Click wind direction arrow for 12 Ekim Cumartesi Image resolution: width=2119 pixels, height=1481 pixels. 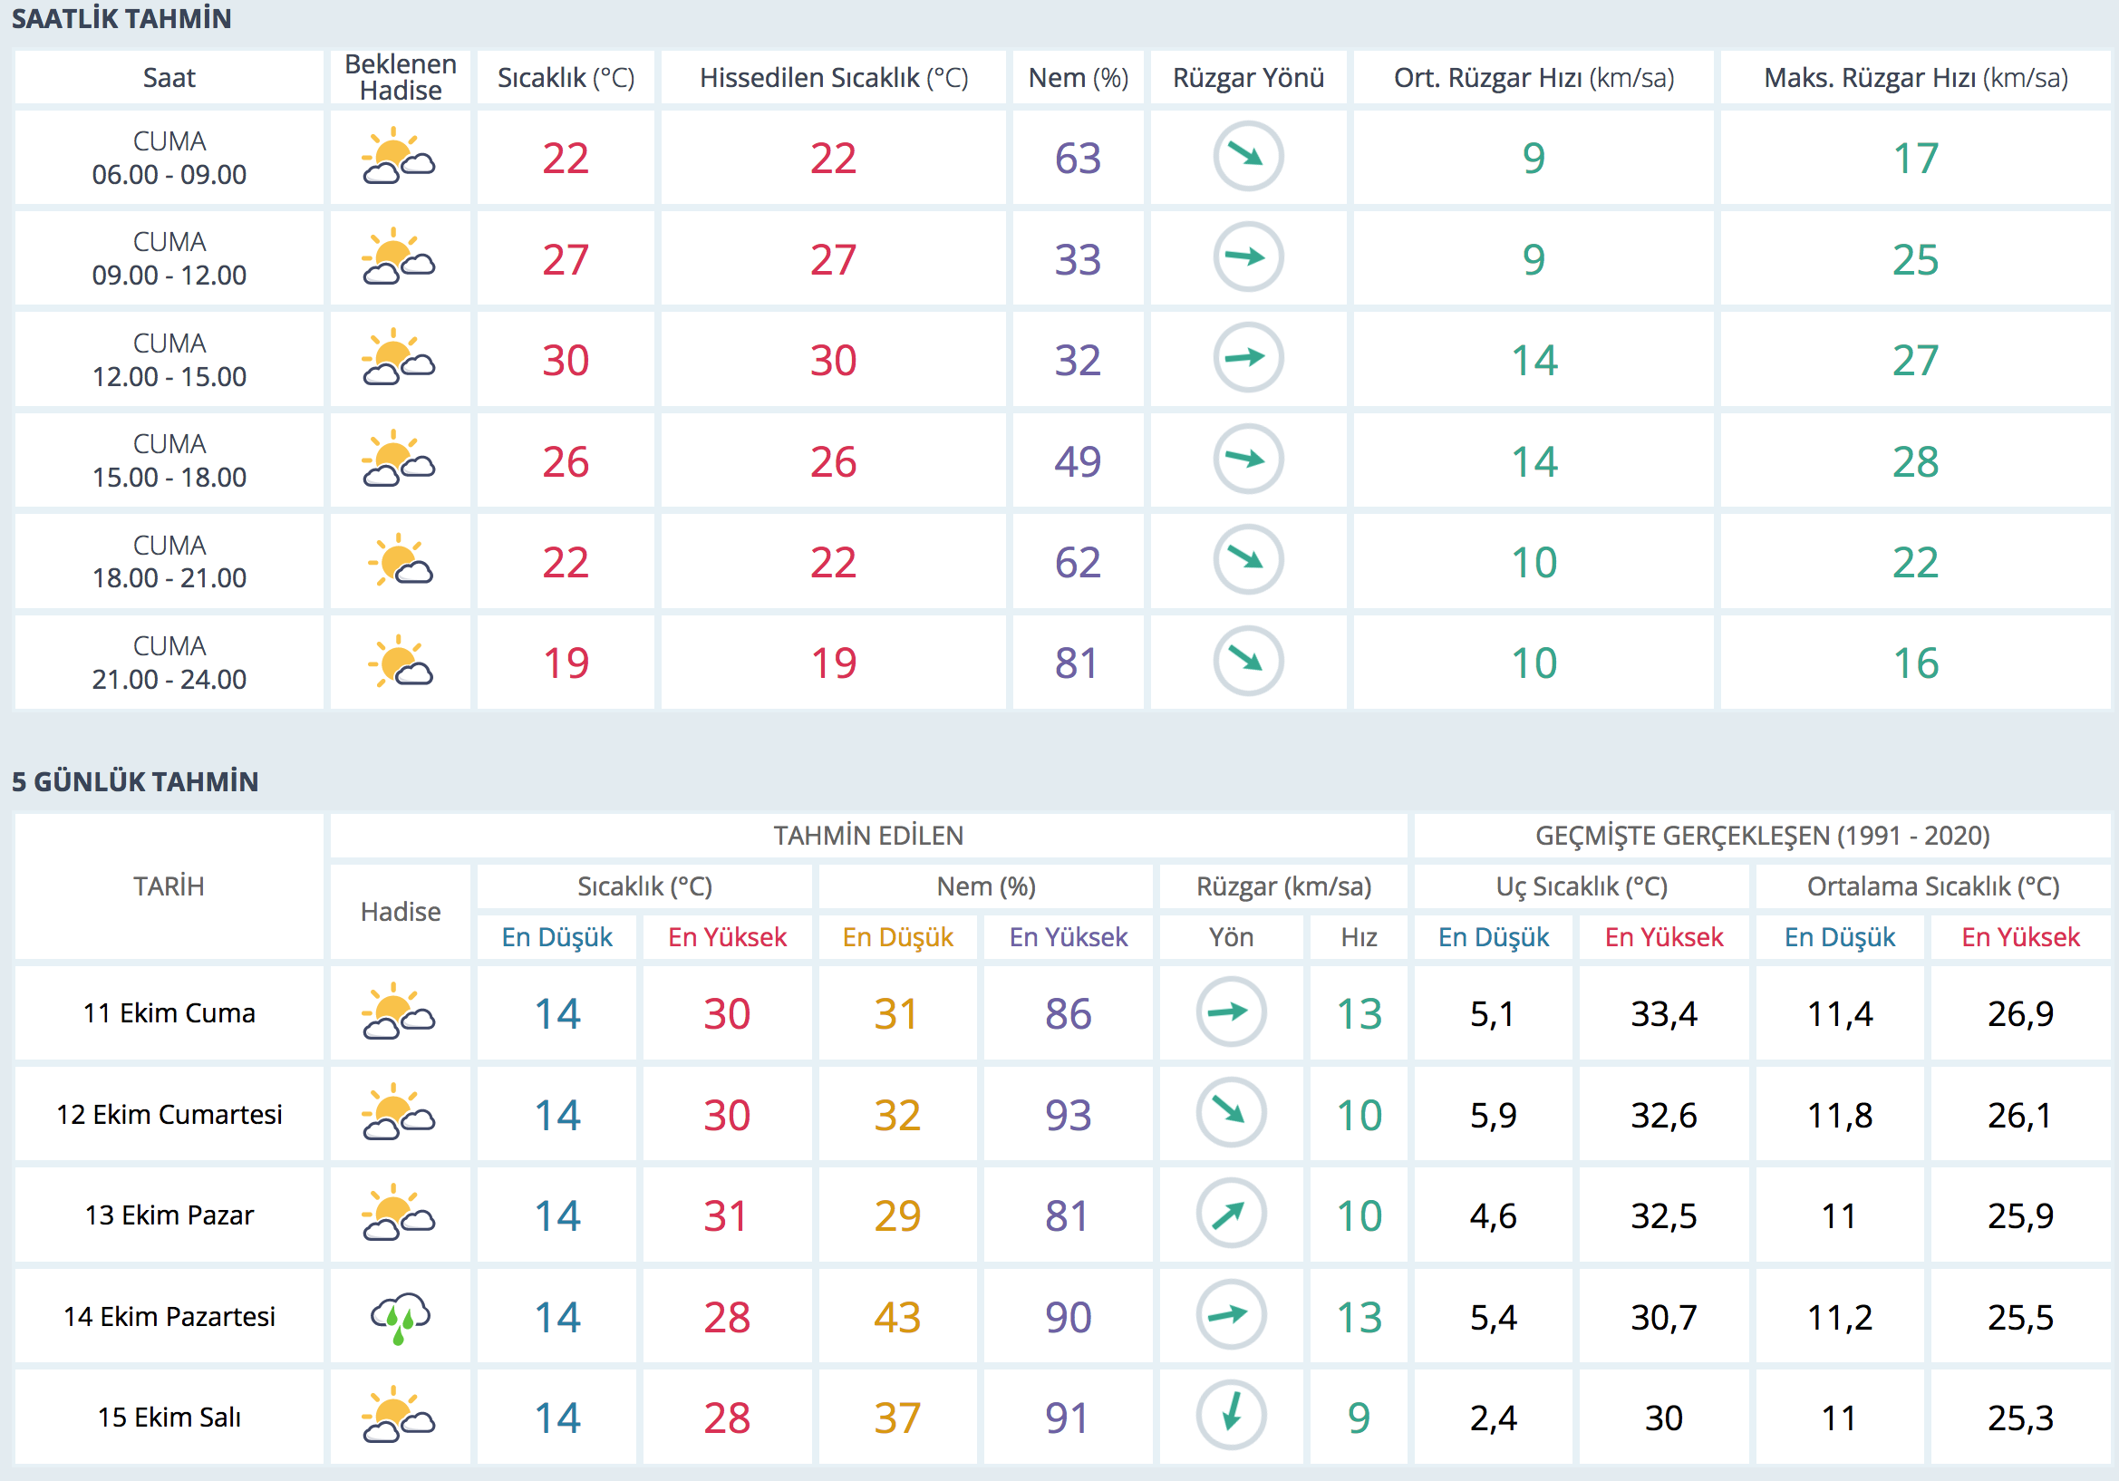tap(1230, 1113)
